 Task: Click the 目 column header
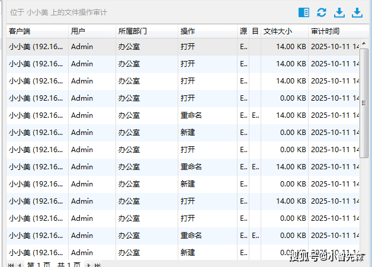[255, 31]
